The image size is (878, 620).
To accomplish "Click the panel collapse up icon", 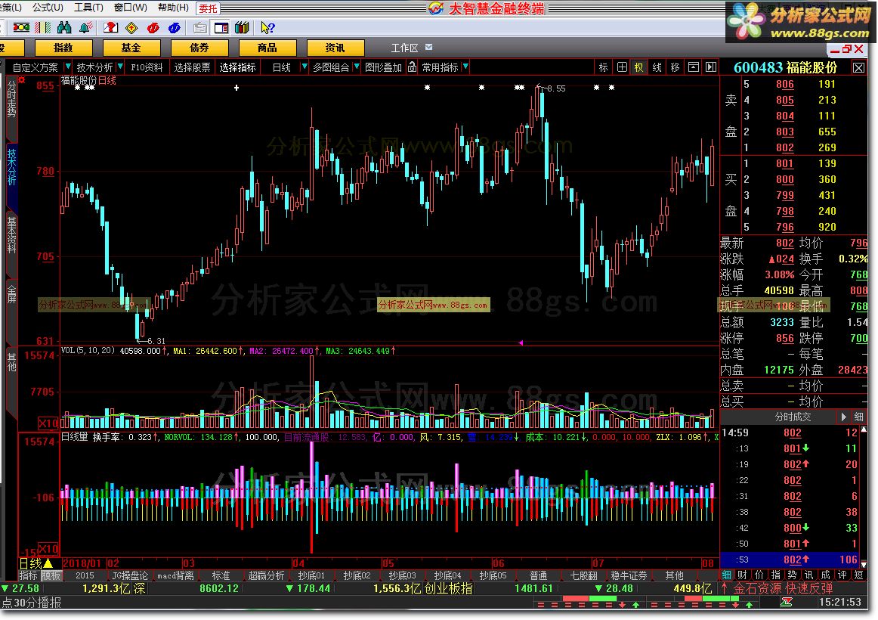I will tap(693, 67).
